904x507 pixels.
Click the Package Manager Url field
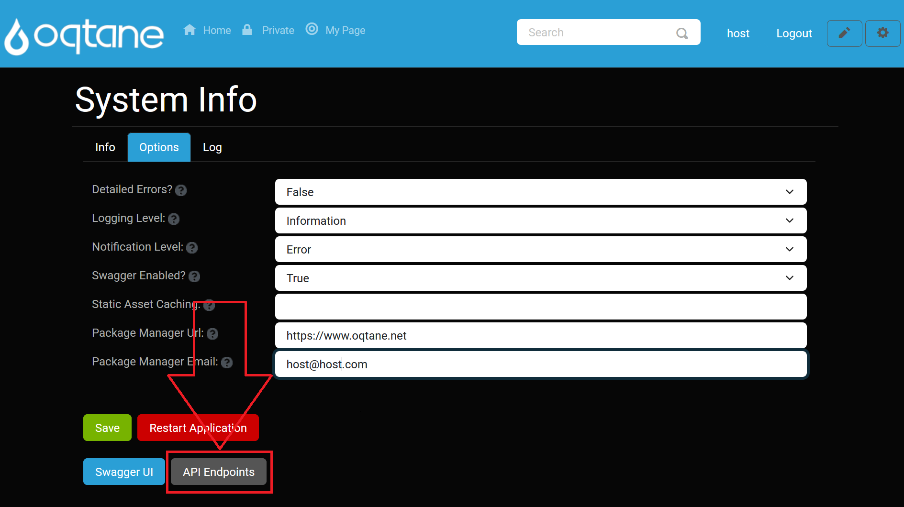(541, 335)
